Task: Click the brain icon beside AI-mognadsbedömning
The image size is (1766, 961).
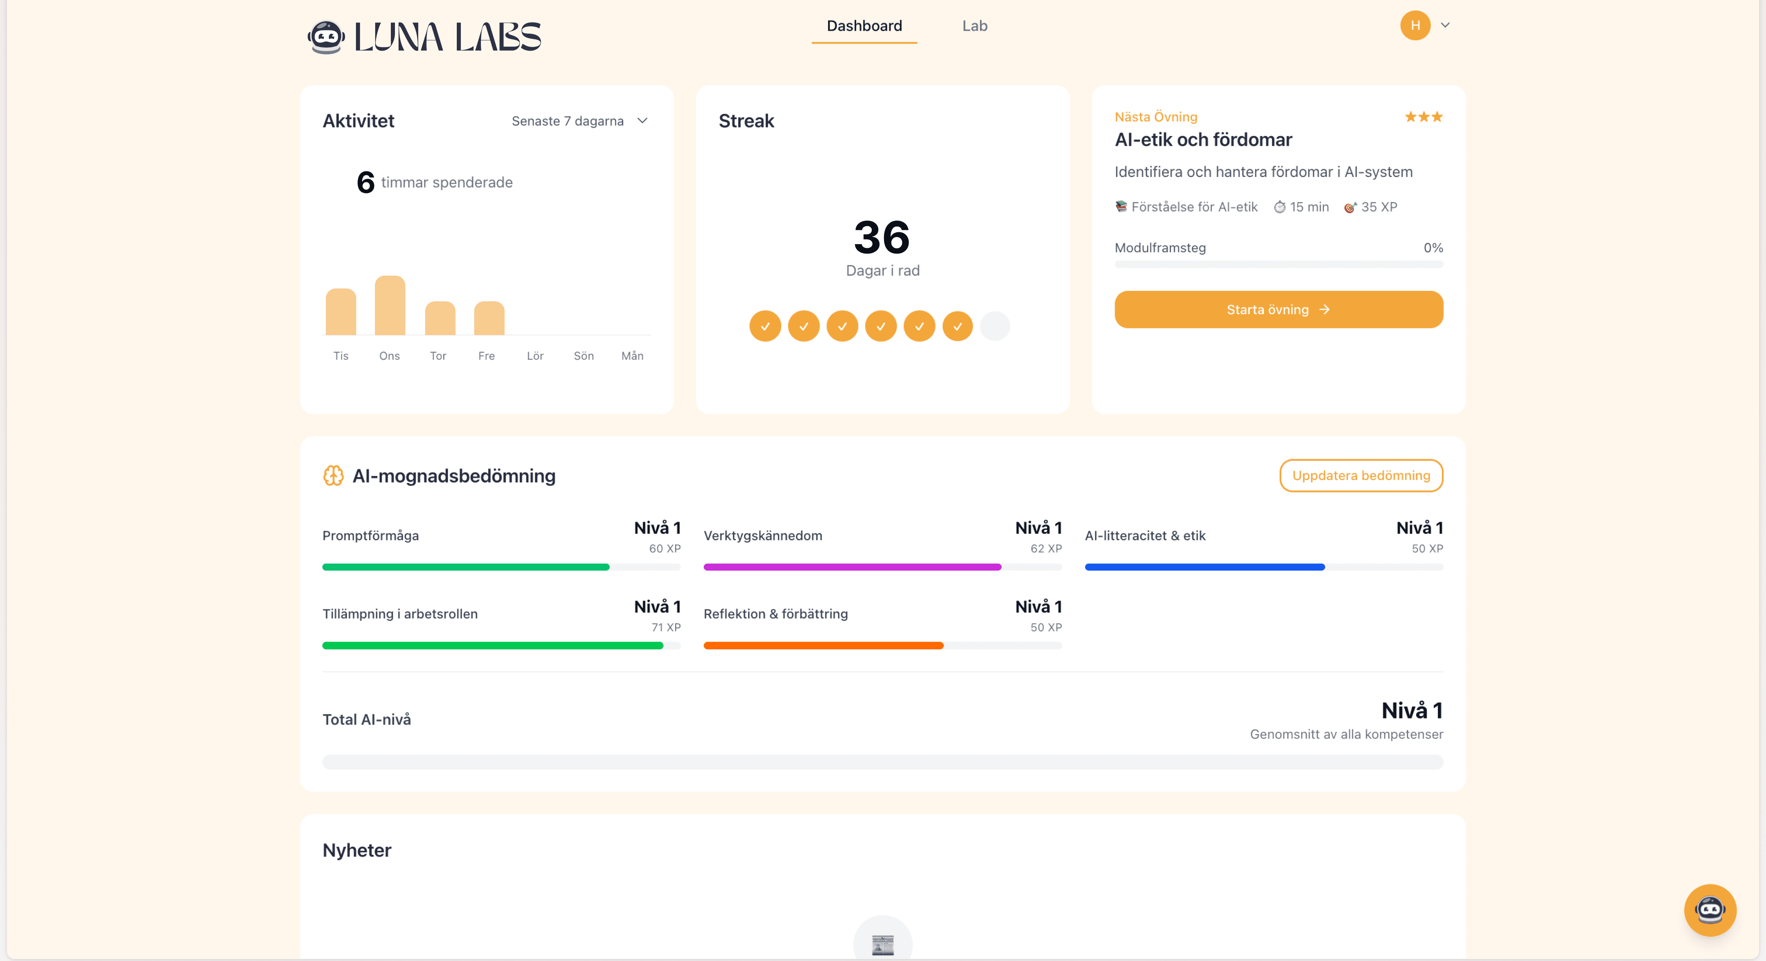Action: (x=333, y=476)
